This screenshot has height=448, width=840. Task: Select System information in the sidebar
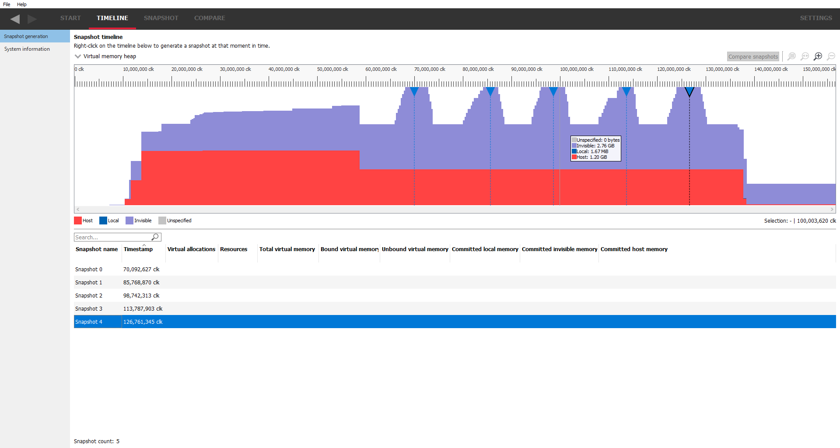[27, 49]
